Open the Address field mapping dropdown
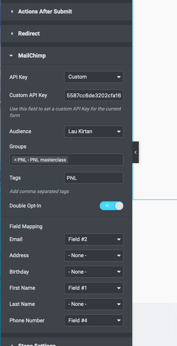This screenshot has height=346, width=177. (x=93, y=256)
